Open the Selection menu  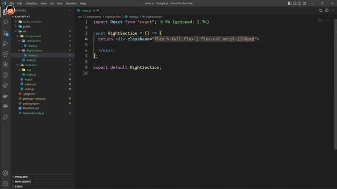[32, 3]
